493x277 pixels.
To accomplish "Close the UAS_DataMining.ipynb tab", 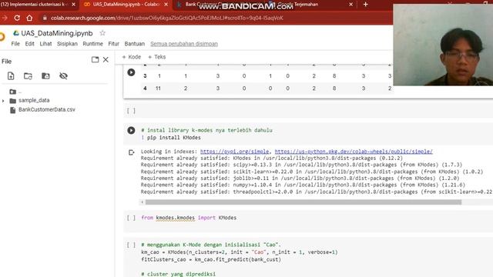I will [x=166, y=5].
